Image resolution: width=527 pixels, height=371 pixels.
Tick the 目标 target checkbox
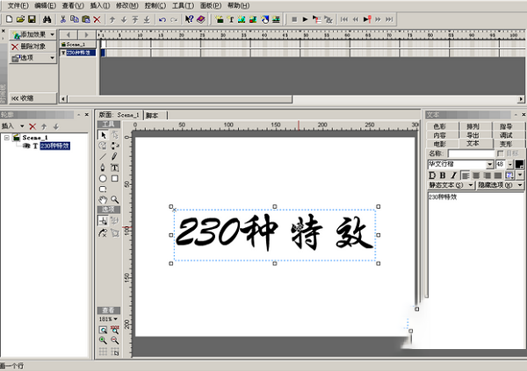click(500, 153)
